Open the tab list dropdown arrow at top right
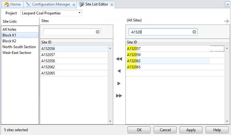 tap(227, 5)
